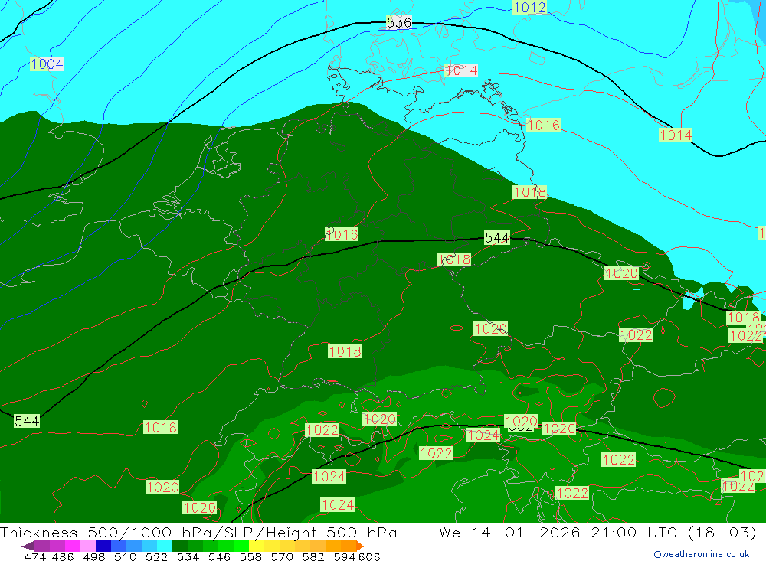
Task: Click the legend value 510
Action: (125, 557)
